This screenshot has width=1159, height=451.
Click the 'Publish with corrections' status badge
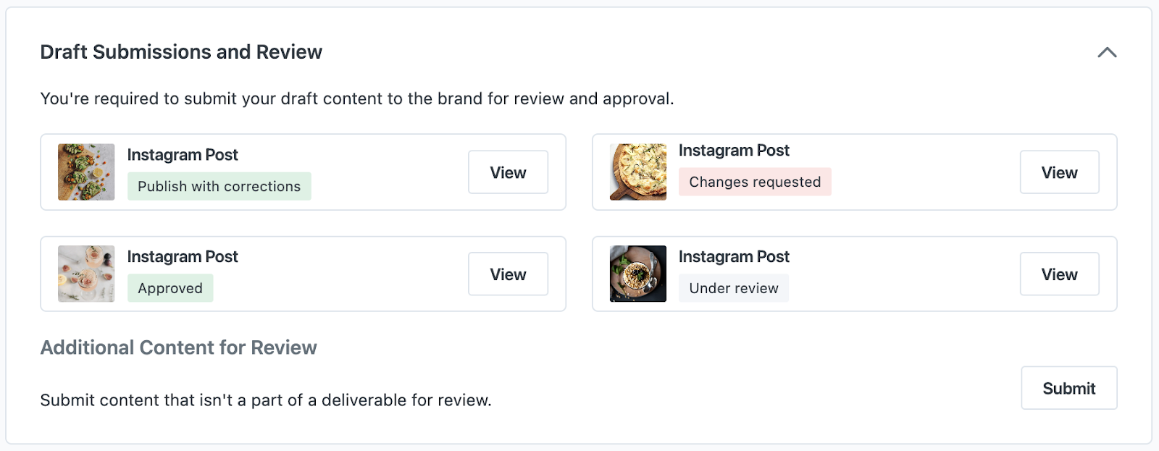pyautogui.click(x=219, y=186)
